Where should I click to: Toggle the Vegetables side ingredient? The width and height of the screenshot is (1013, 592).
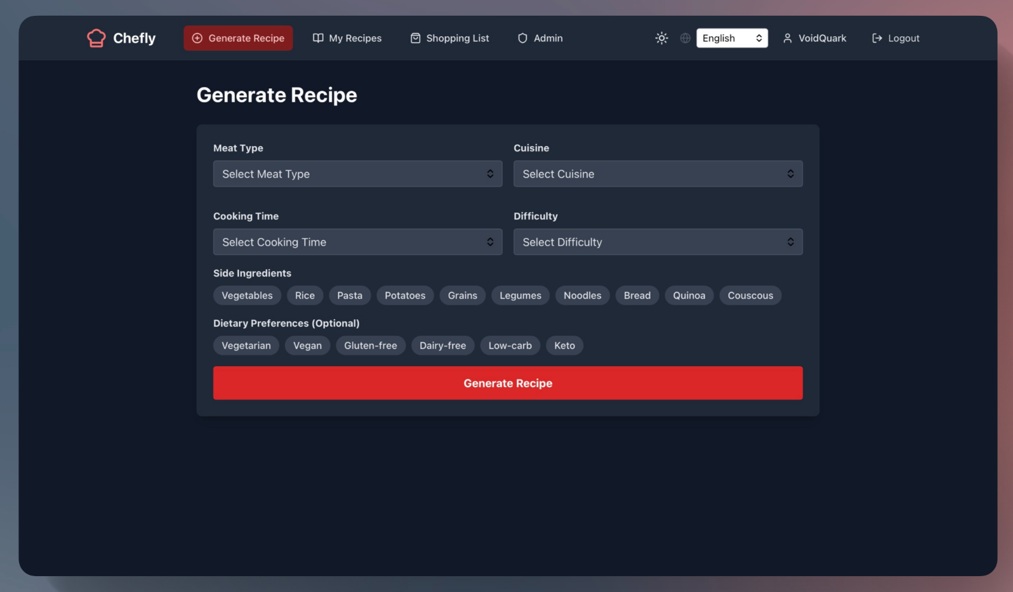pyautogui.click(x=247, y=295)
